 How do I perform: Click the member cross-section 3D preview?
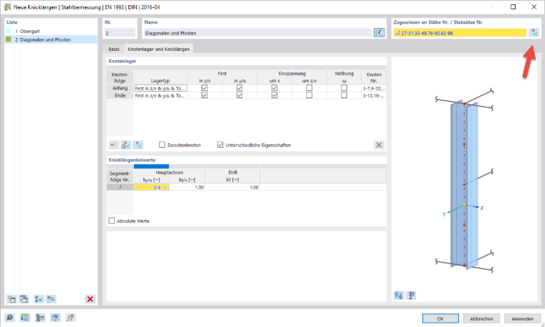click(465, 181)
